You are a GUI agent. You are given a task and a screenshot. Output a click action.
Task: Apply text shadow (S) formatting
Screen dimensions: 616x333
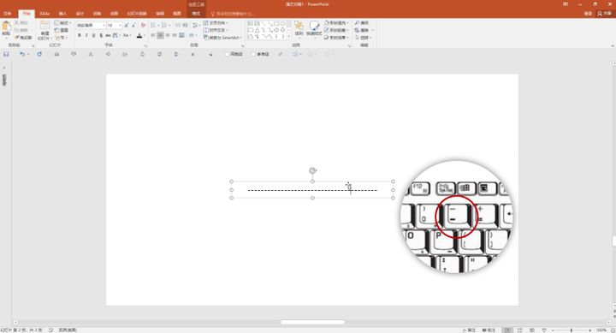coord(101,35)
